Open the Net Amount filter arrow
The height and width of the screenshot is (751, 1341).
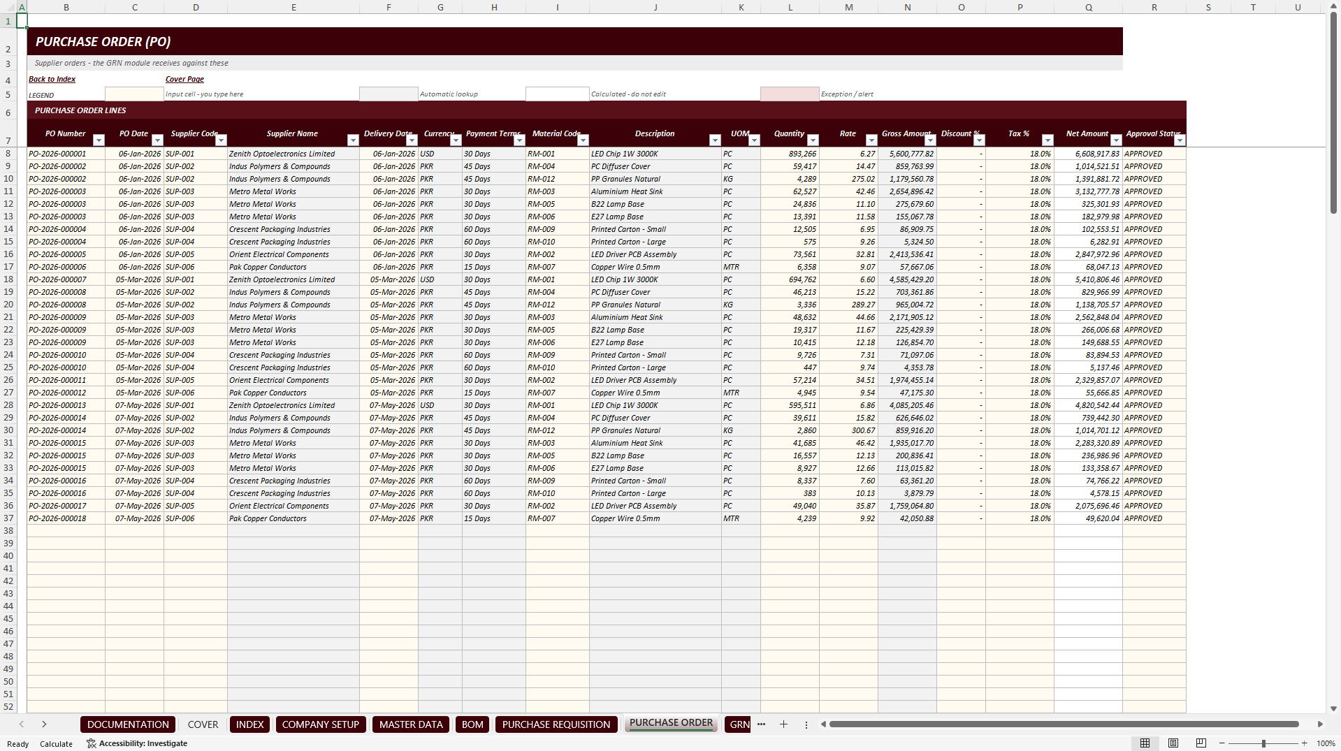[1116, 140]
